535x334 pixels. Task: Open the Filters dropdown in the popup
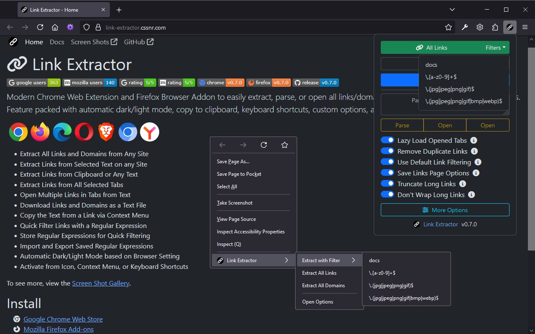point(495,47)
